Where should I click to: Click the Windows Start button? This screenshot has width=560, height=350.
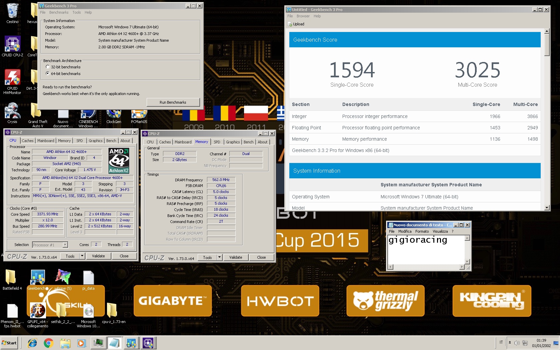click(9, 343)
